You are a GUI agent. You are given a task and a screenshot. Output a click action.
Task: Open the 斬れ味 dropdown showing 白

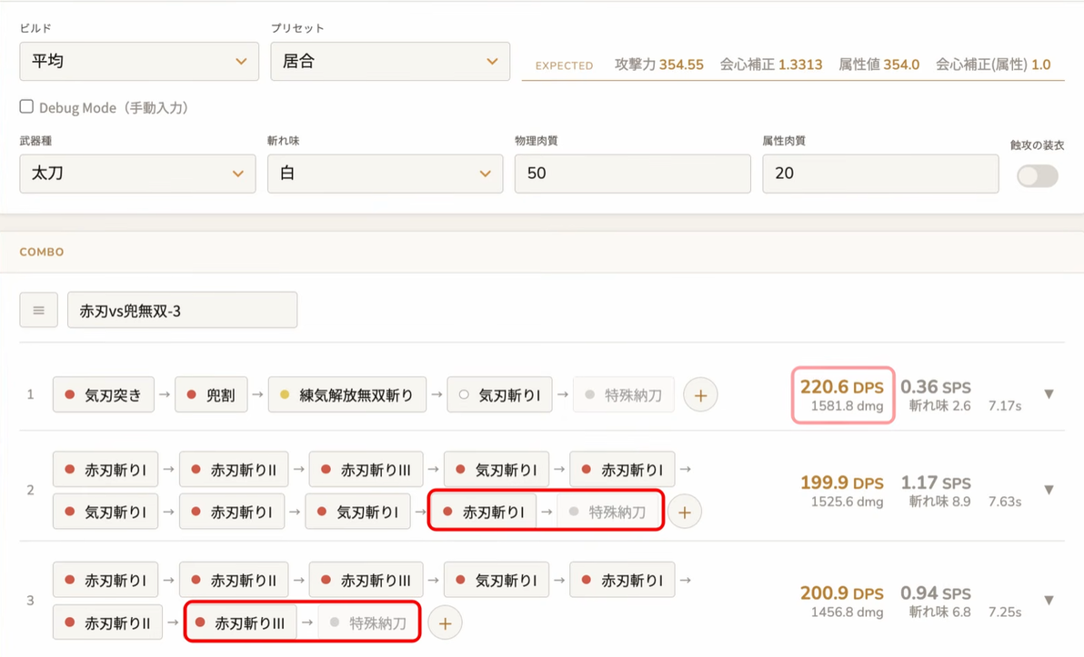[385, 174]
